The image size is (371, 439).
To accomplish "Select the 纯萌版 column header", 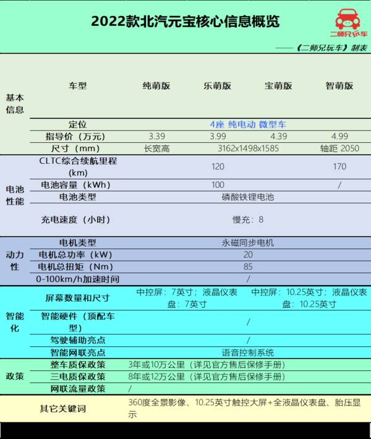I will [156, 86].
